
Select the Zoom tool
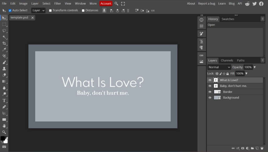(x=4, y=132)
